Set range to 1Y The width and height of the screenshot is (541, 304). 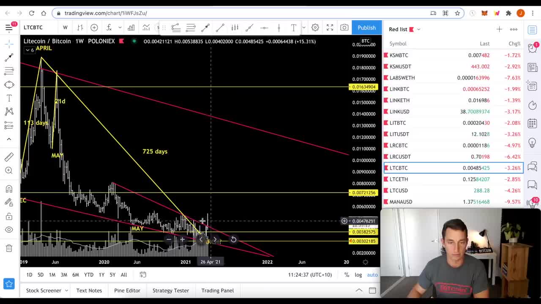[101, 275]
